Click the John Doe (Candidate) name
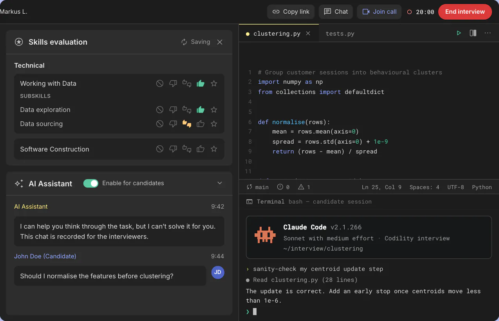499x321 pixels. pyautogui.click(x=45, y=256)
